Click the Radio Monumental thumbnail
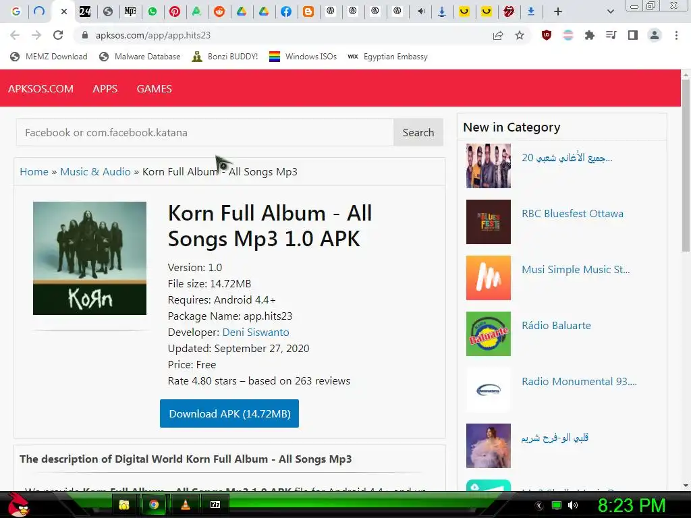691x518 pixels. [489, 389]
